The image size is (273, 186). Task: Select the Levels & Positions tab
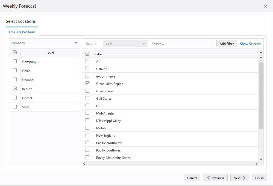click(x=22, y=32)
